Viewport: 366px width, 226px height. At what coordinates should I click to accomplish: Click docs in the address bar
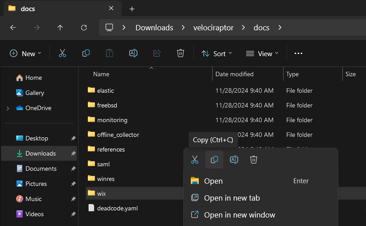point(261,28)
